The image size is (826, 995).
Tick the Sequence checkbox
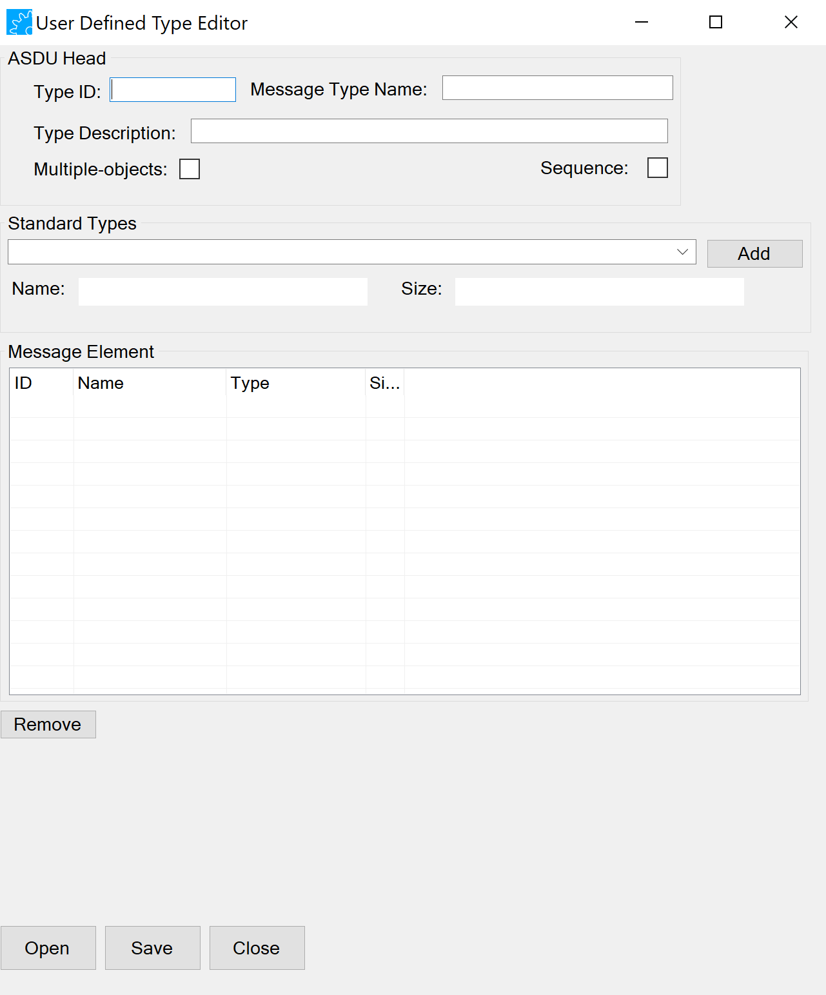coord(658,168)
